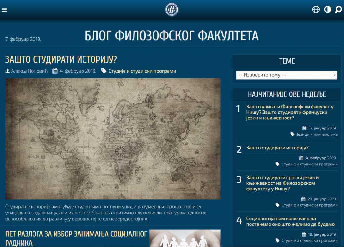The height and width of the screenshot is (247, 344).
Task: Open Пет разлога за избор занимања article
Action: pos(76,238)
